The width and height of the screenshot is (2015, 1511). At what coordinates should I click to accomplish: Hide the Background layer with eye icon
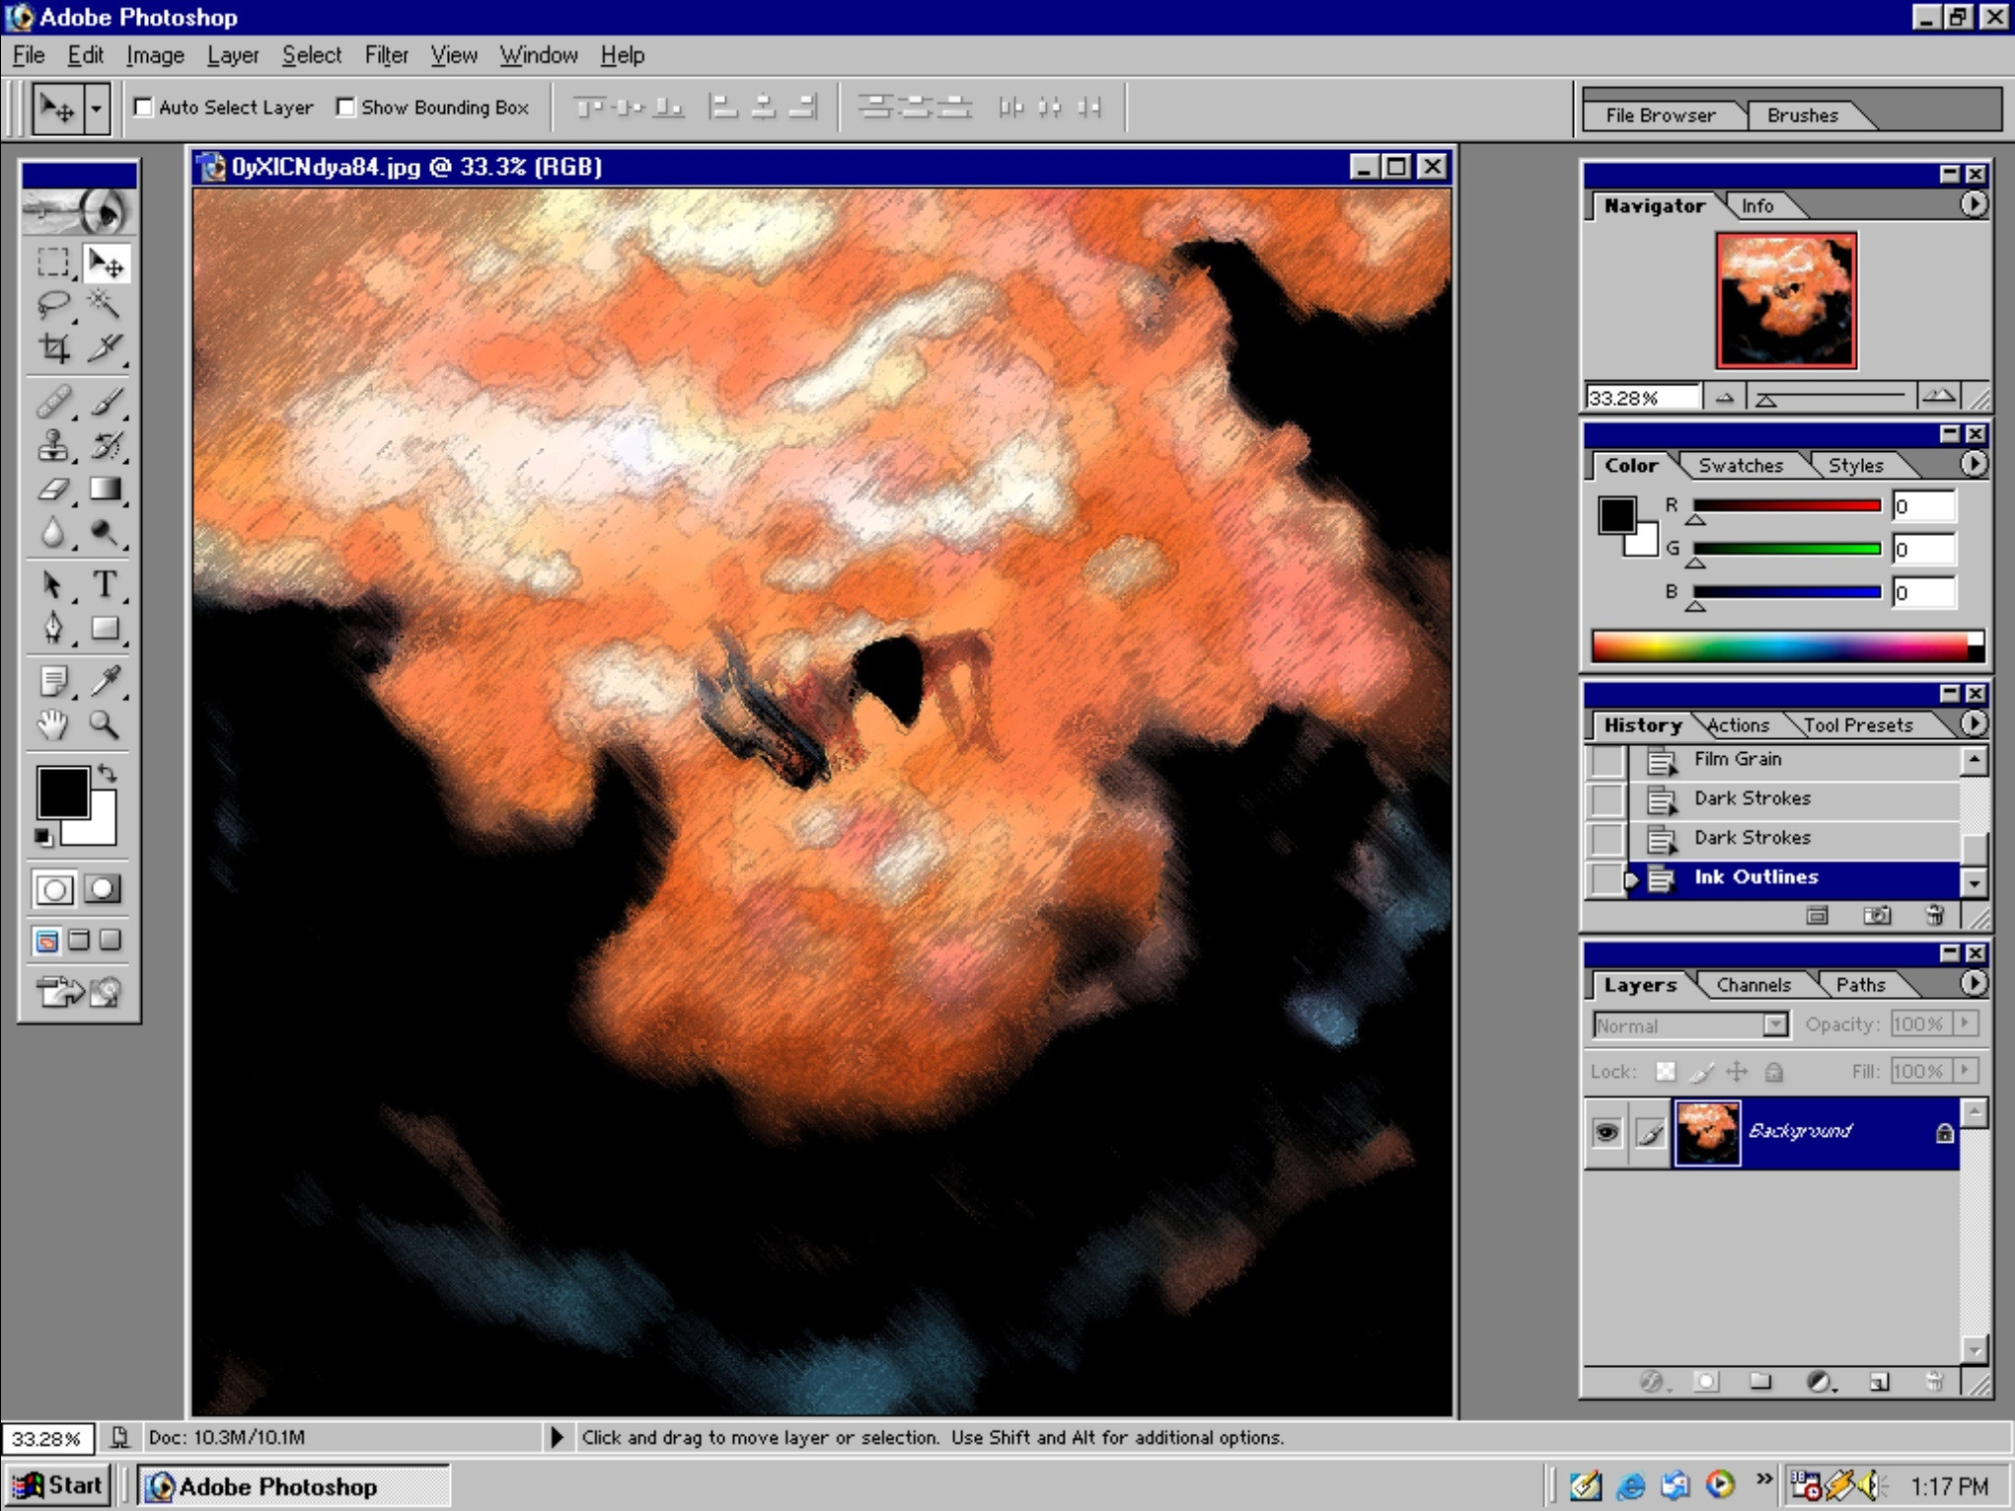(1606, 1132)
